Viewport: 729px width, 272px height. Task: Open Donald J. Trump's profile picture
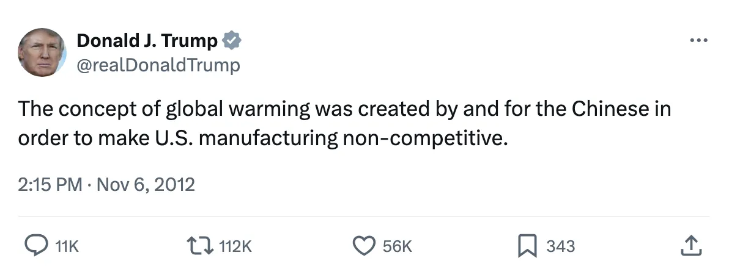[42, 52]
